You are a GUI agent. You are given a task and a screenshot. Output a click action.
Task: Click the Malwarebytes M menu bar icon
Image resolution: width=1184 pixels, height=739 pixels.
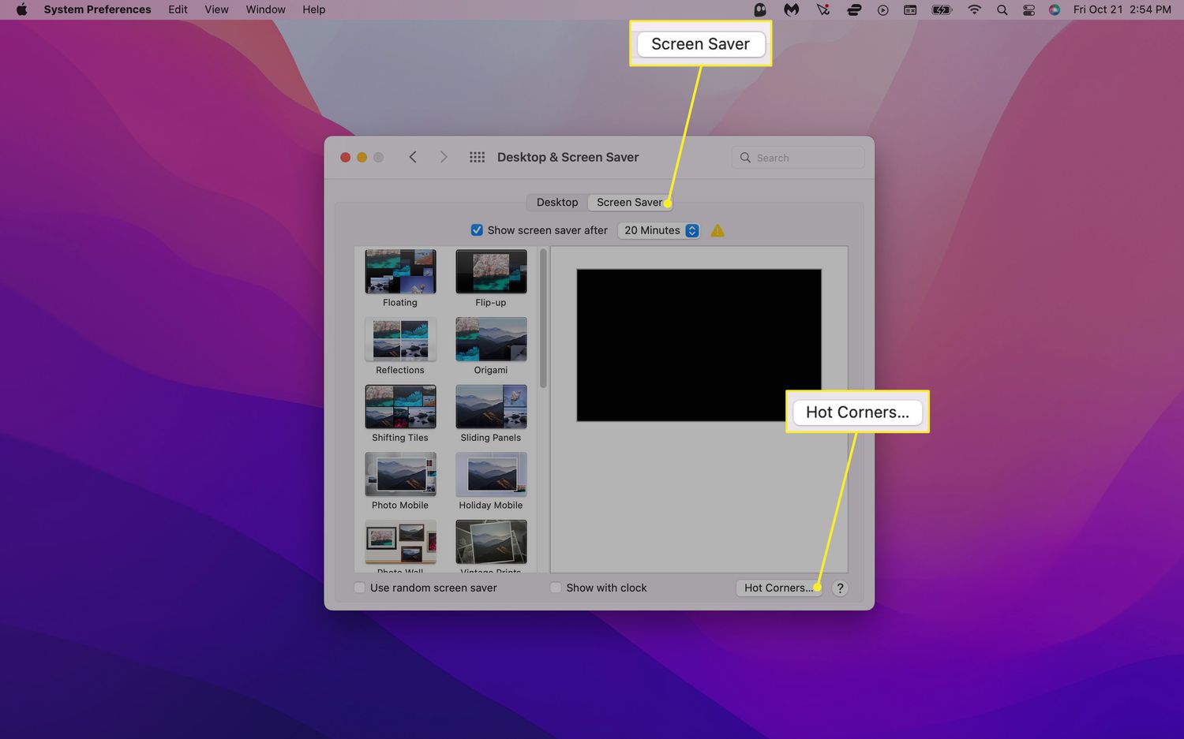(791, 9)
